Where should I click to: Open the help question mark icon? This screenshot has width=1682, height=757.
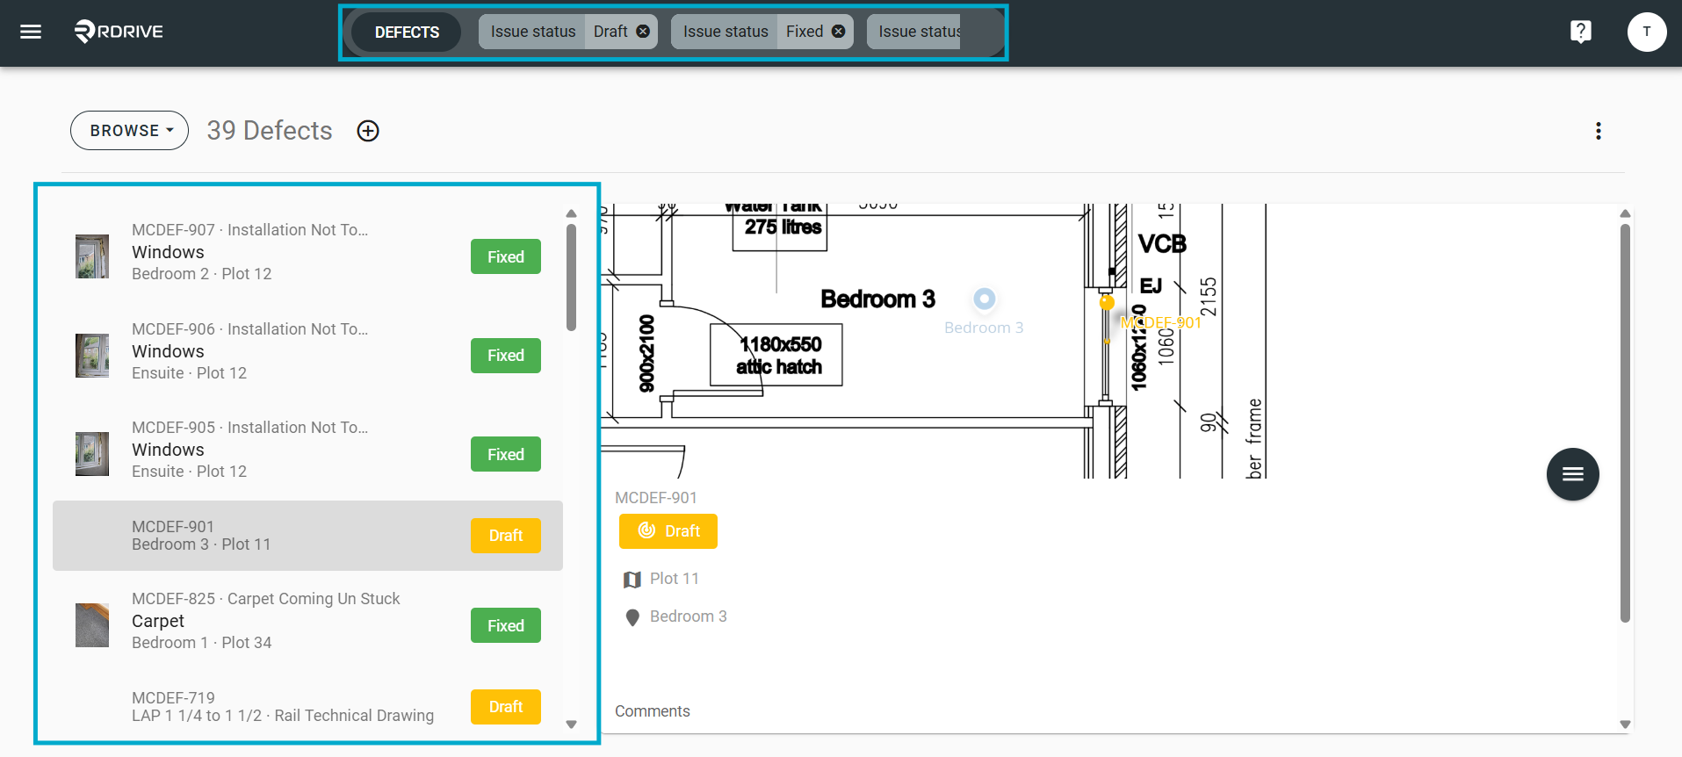click(1581, 32)
